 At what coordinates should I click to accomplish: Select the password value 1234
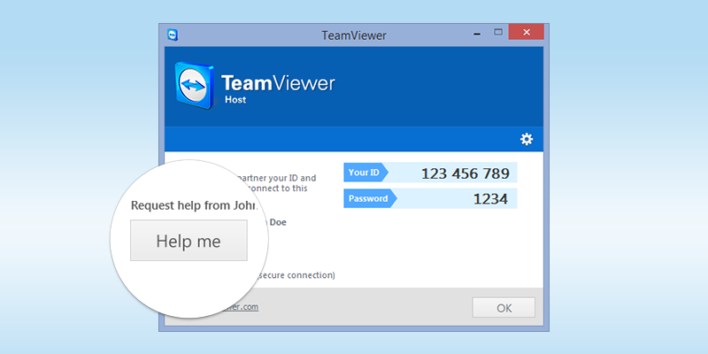point(490,198)
